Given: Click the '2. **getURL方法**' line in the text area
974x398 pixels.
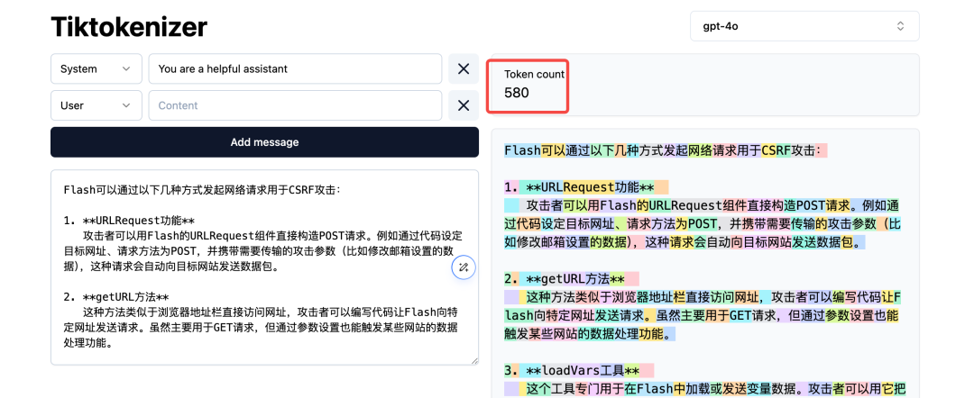Looking at the screenshot, I should point(116,297).
